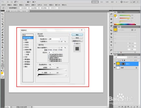Screen dimensions: 141x108
Task: Add a pixel mask in Masks panel
Action: tap(132, 30)
